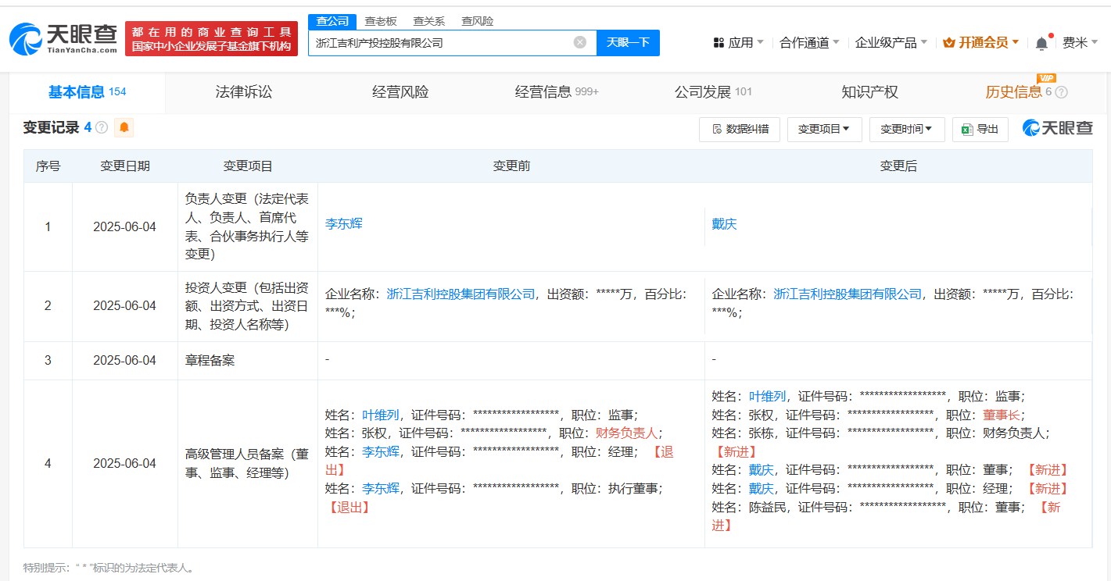Switch to the 知识产权 tab
Screen dimensions: 1111x581
point(869,92)
